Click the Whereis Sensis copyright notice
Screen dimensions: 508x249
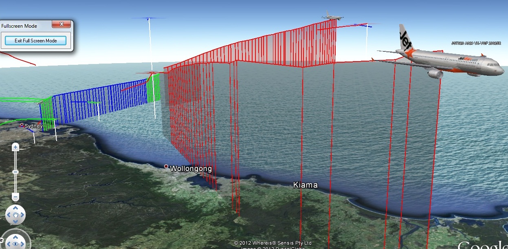[273, 242]
